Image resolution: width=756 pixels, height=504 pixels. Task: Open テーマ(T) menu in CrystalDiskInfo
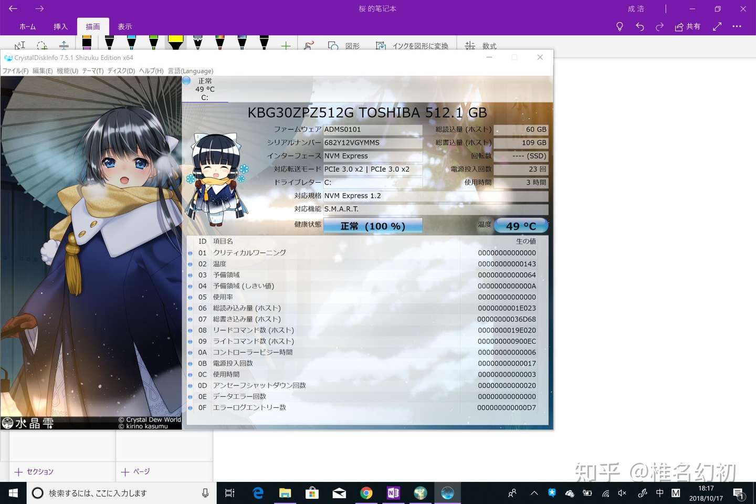pyautogui.click(x=92, y=71)
